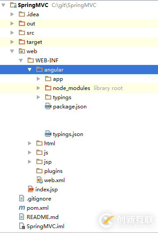158x233 pixels.
Task: Click the typings.json JSON file icon
Action: coord(48,134)
